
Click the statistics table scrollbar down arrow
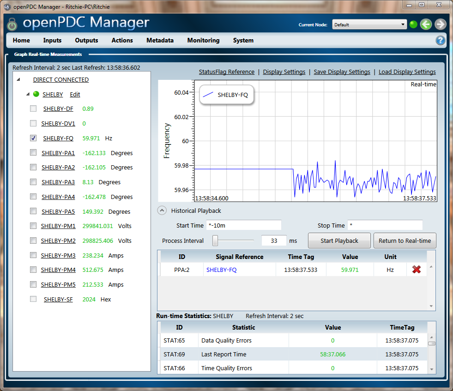click(431, 369)
